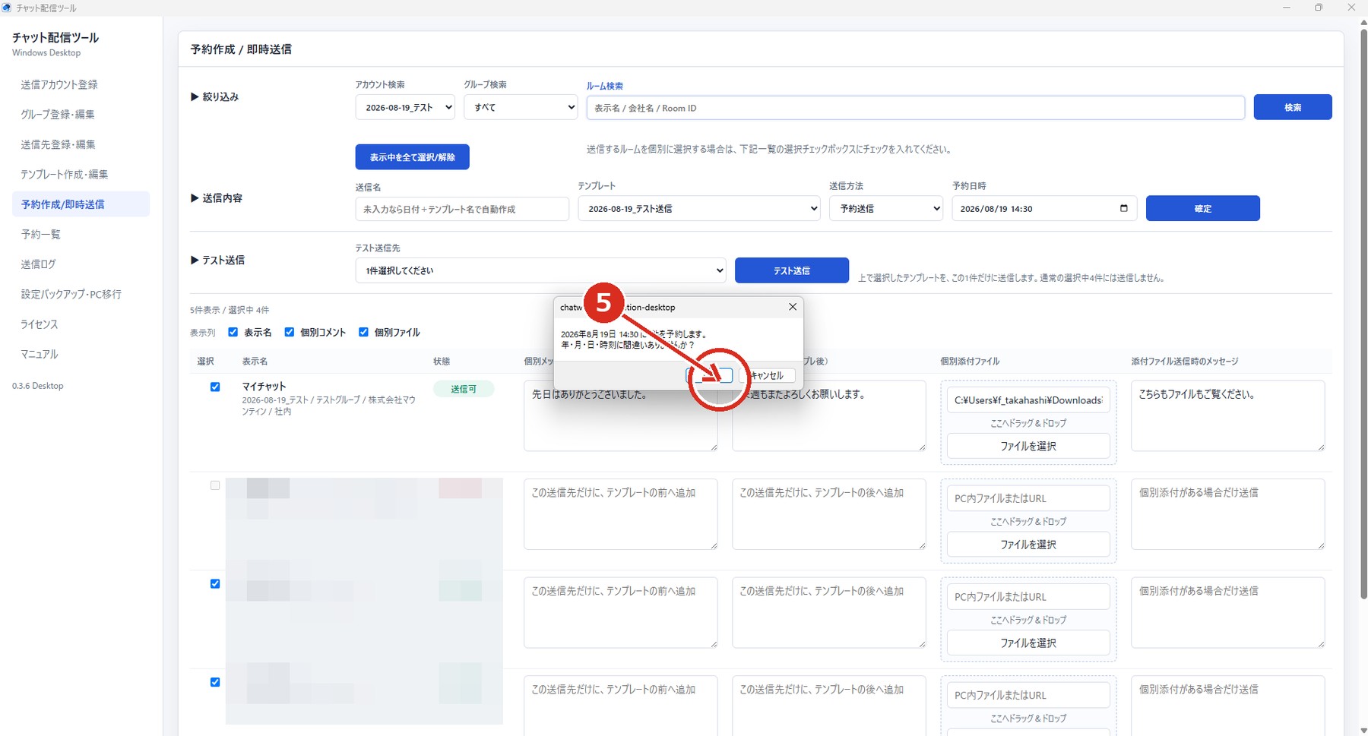
Task: Open アカウント検索 dropdown
Action: [x=405, y=107]
